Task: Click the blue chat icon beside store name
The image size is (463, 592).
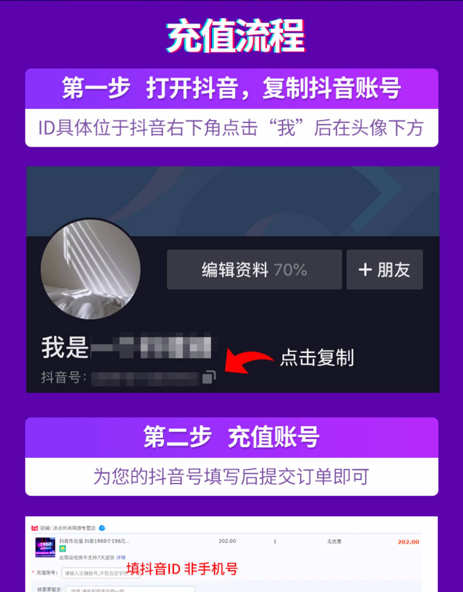Action: [102, 528]
